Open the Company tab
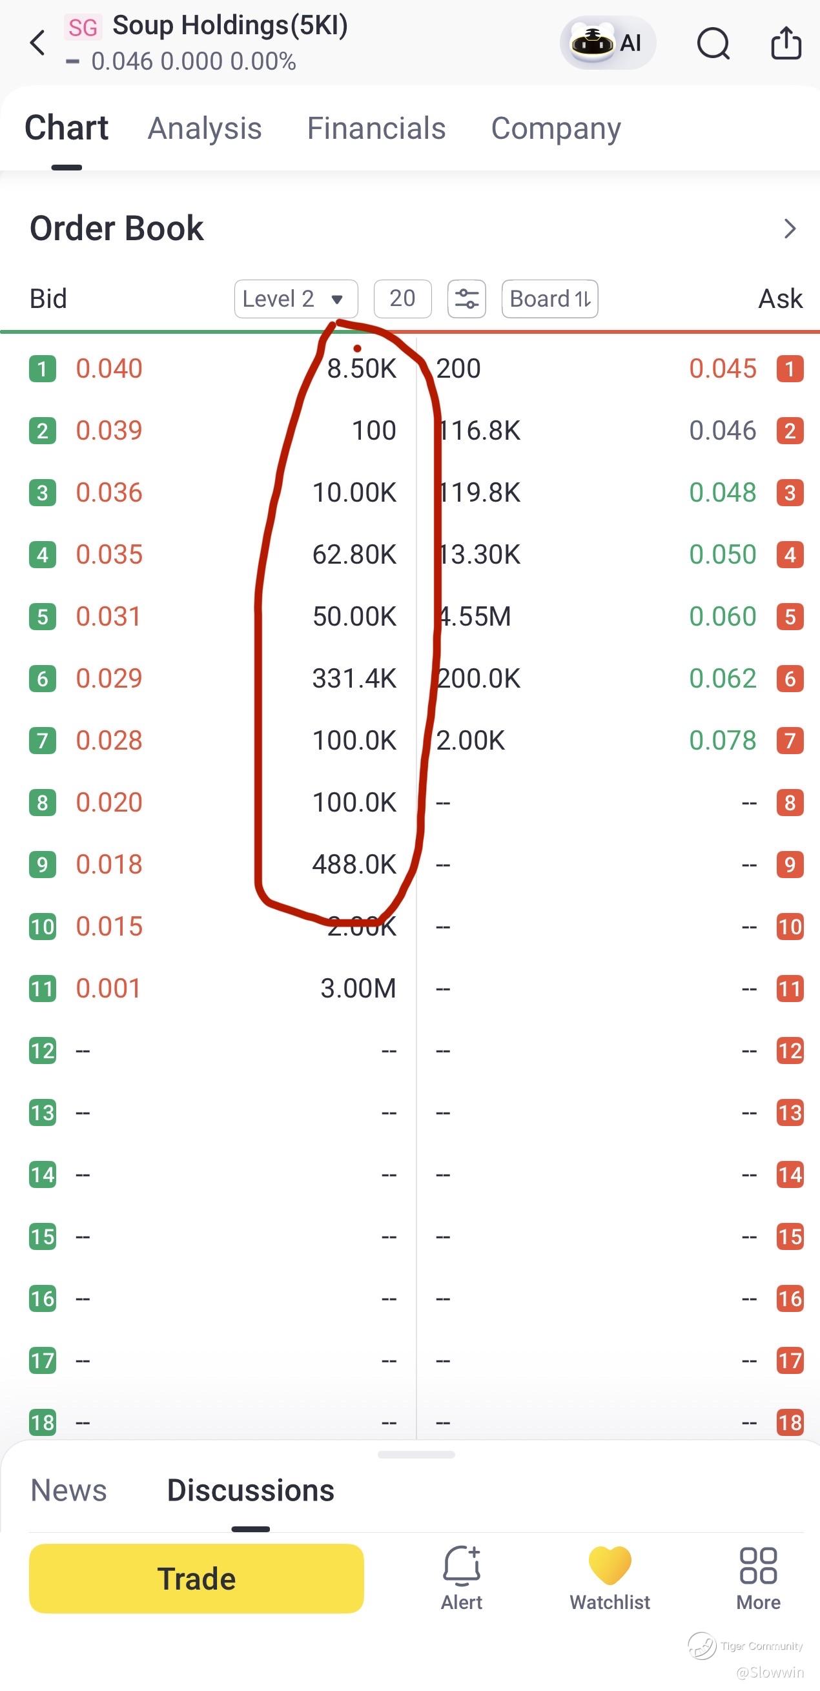The width and height of the screenshot is (820, 1691). (555, 128)
